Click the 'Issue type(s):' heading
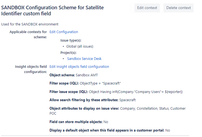Viewport: 202px width, 137px height. pos(71,40)
